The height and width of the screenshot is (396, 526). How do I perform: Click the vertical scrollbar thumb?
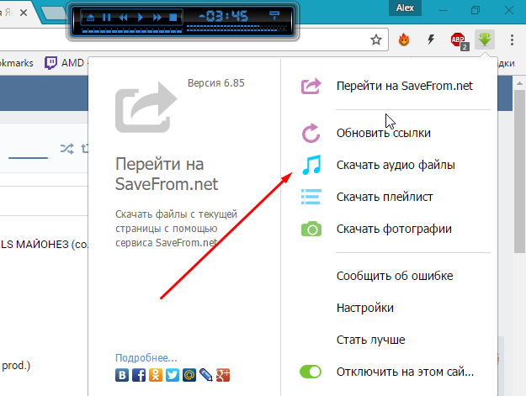[x=519, y=172]
